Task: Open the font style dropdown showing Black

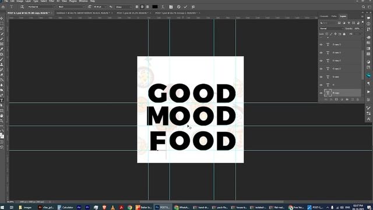Action: (71, 7)
